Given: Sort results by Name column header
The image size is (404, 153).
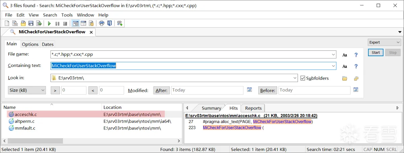Looking at the screenshot, I should click(x=52, y=107).
